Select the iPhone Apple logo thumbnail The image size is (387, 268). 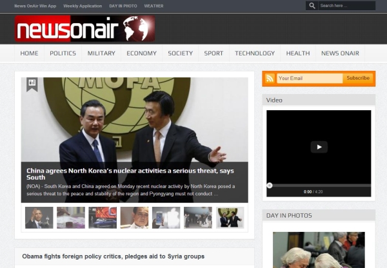click(166, 218)
